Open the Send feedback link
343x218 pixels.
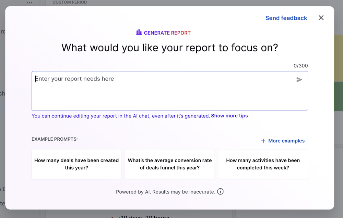(x=286, y=18)
